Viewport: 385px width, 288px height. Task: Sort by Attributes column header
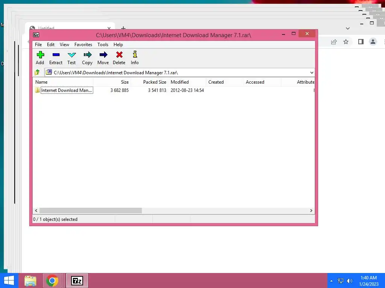coord(298,82)
